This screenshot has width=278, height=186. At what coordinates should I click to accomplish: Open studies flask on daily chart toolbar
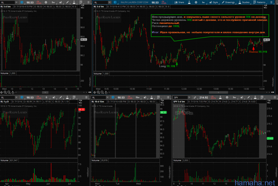[x=67, y=97]
